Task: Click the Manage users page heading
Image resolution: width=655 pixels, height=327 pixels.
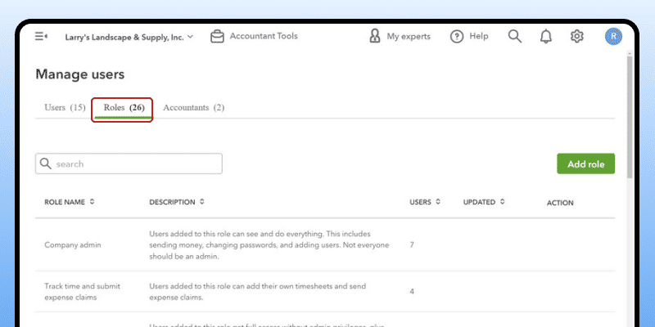Action: pos(79,74)
